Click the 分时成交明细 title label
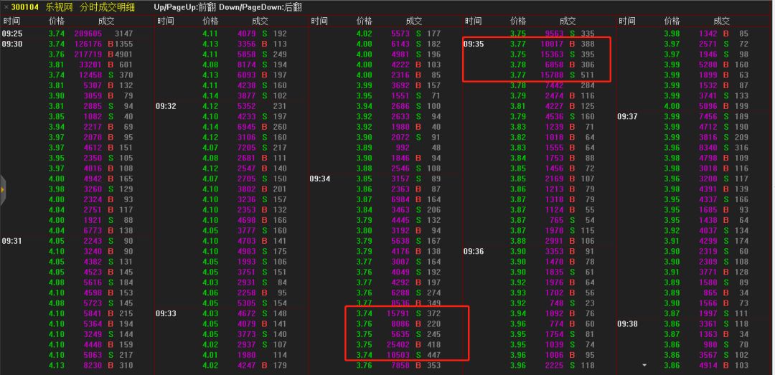The height and width of the screenshot is (375, 775). coord(107,7)
